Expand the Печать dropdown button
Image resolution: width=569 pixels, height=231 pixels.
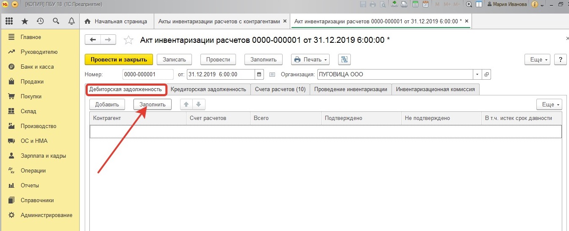click(311, 59)
